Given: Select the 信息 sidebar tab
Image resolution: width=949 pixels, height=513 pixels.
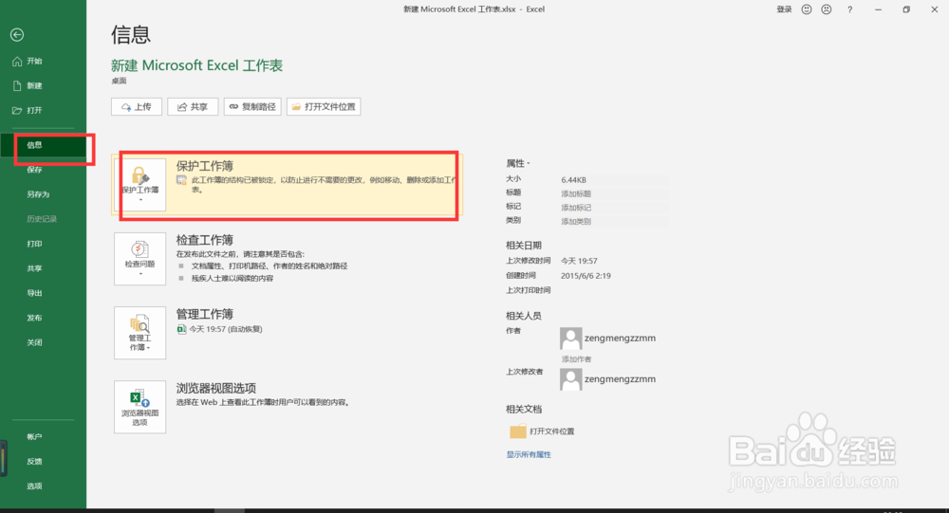Looking at the screenshot, I should click(43, 145).
